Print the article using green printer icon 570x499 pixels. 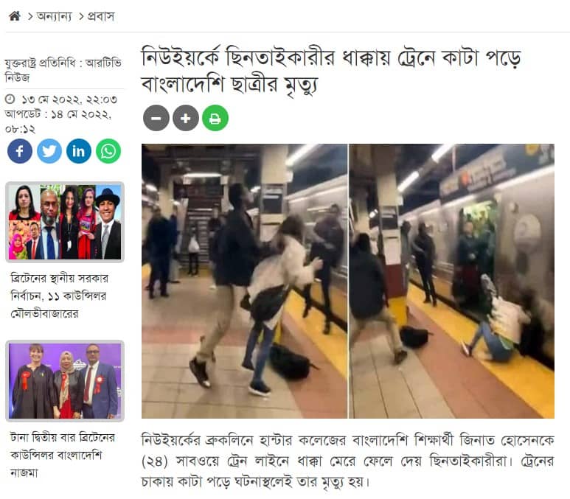215,118
